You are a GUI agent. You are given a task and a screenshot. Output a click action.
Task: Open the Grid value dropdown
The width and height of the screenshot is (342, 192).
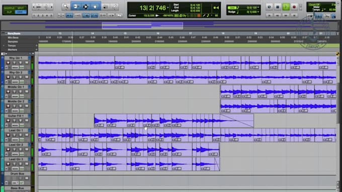(x=259, y=8)
